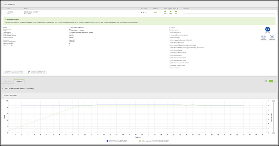Click the (KW) Microsoft Excel action

pos(176,50)
